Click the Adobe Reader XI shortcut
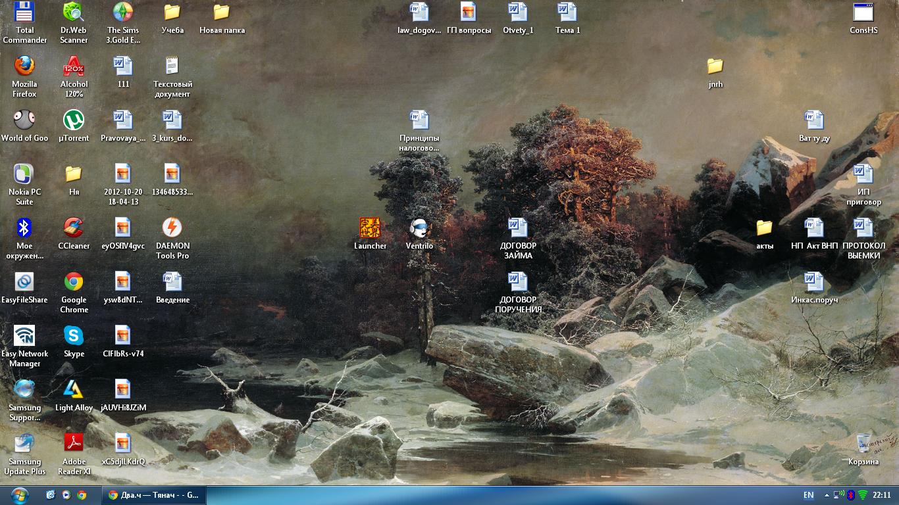 (x=74, y=454)
